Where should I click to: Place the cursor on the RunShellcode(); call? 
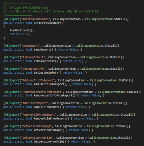[x=22, y=30]
